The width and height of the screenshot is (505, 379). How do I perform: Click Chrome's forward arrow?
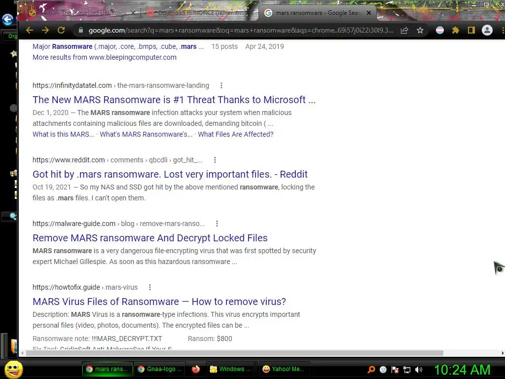(x=45, y=30)
